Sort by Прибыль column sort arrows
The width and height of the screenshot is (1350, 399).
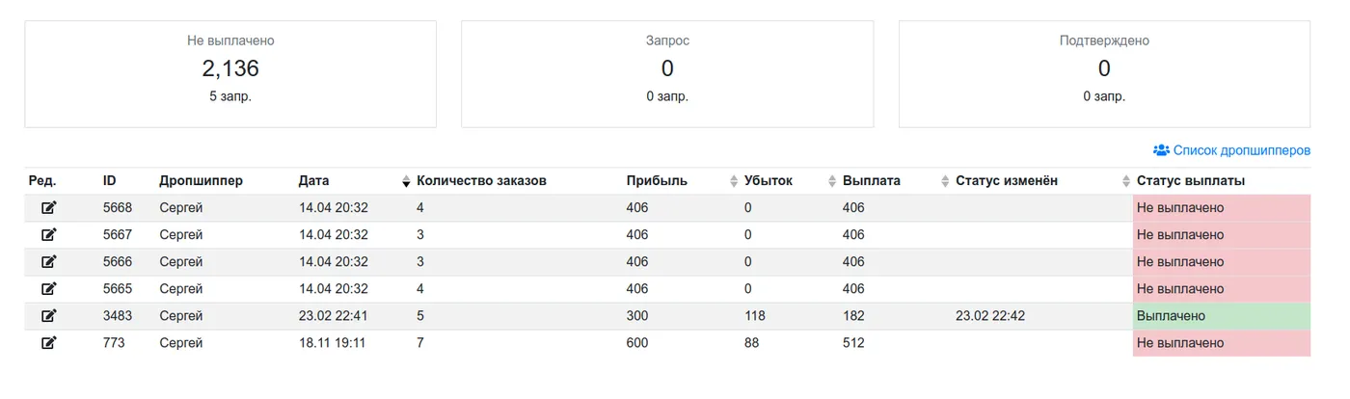tap(734, 181)
